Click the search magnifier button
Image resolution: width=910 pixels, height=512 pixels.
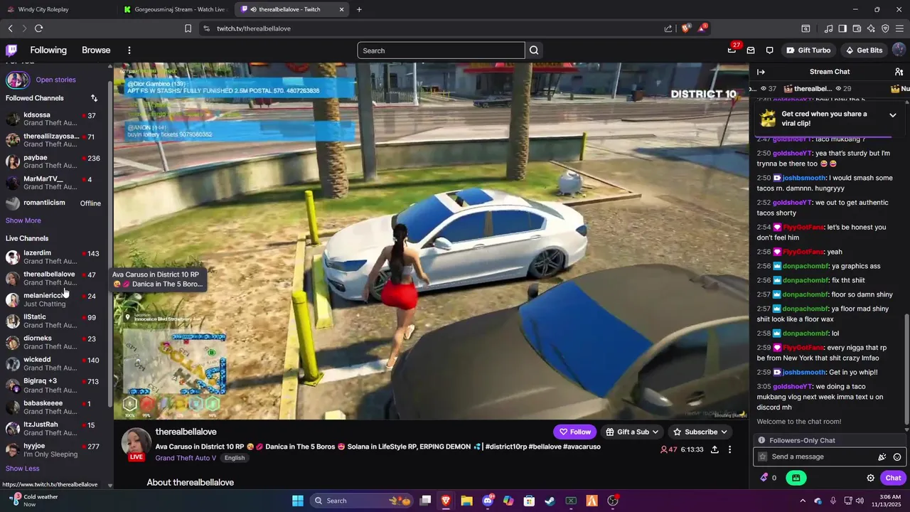[534, 50]
